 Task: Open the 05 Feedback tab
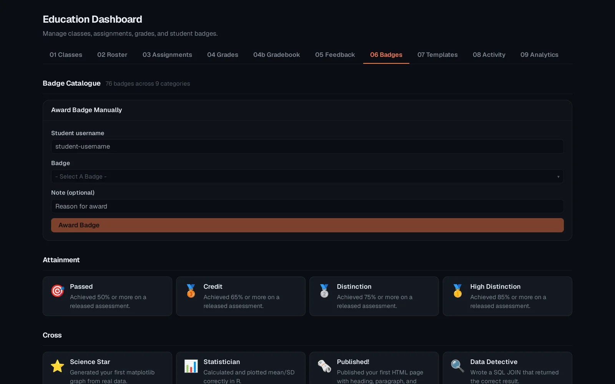pos(335,55)
